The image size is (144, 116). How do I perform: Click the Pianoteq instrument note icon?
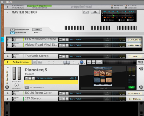click(x=17, y=85)
